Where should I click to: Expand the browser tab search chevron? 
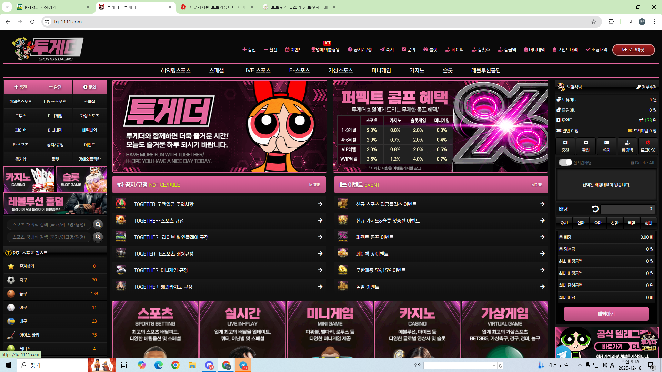pyautogui.click(x=7, y=7)
